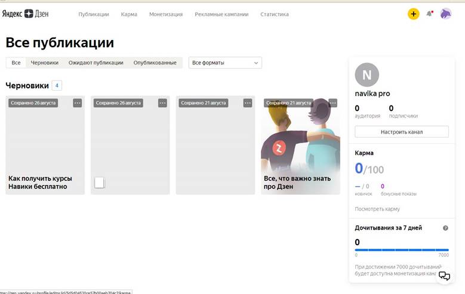Switch to Черновики filter
Screen dimensions: 465x294
(x=45, y=63)
